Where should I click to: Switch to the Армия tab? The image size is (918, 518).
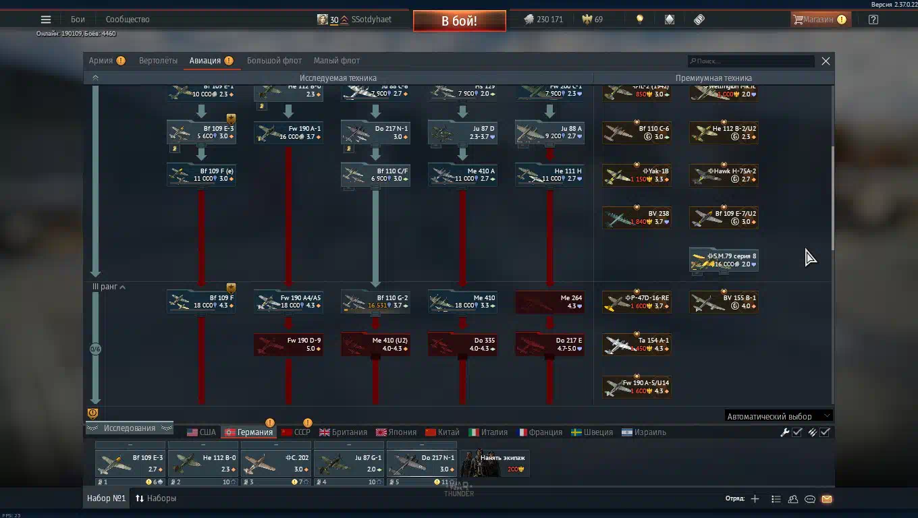[x=101, y=61]
